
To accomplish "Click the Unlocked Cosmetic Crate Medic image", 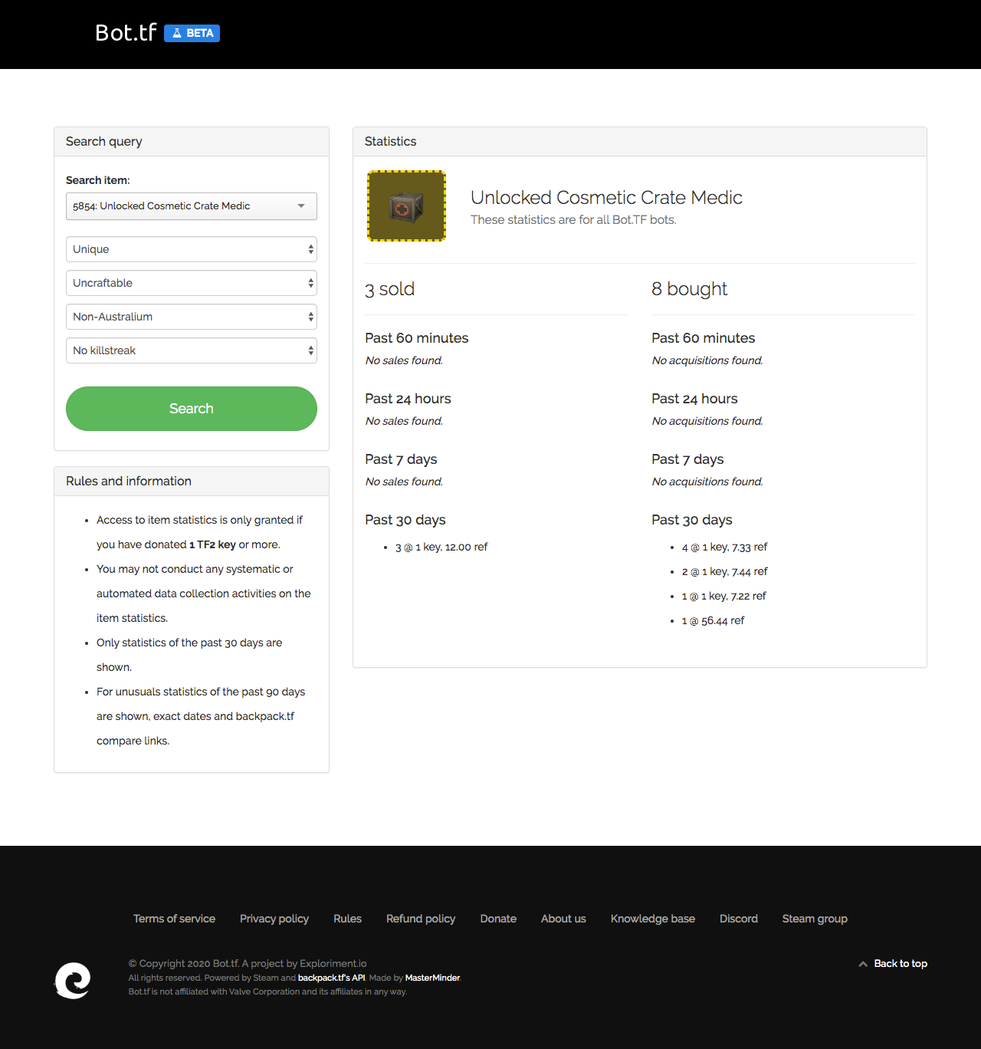I will [x=406, y=206].
